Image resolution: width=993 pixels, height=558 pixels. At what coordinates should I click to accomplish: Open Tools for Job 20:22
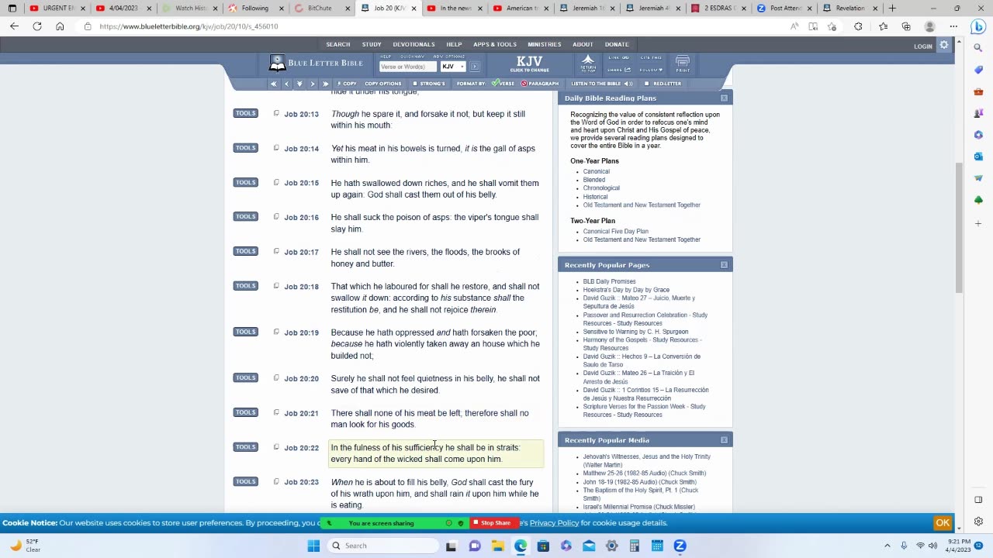[245, 447]
